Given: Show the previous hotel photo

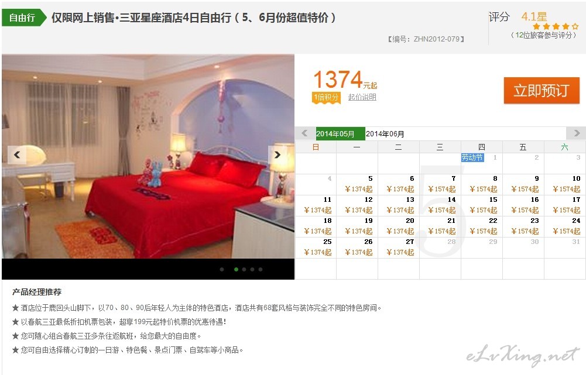Looking at the screenshot, I should [17, 154].
